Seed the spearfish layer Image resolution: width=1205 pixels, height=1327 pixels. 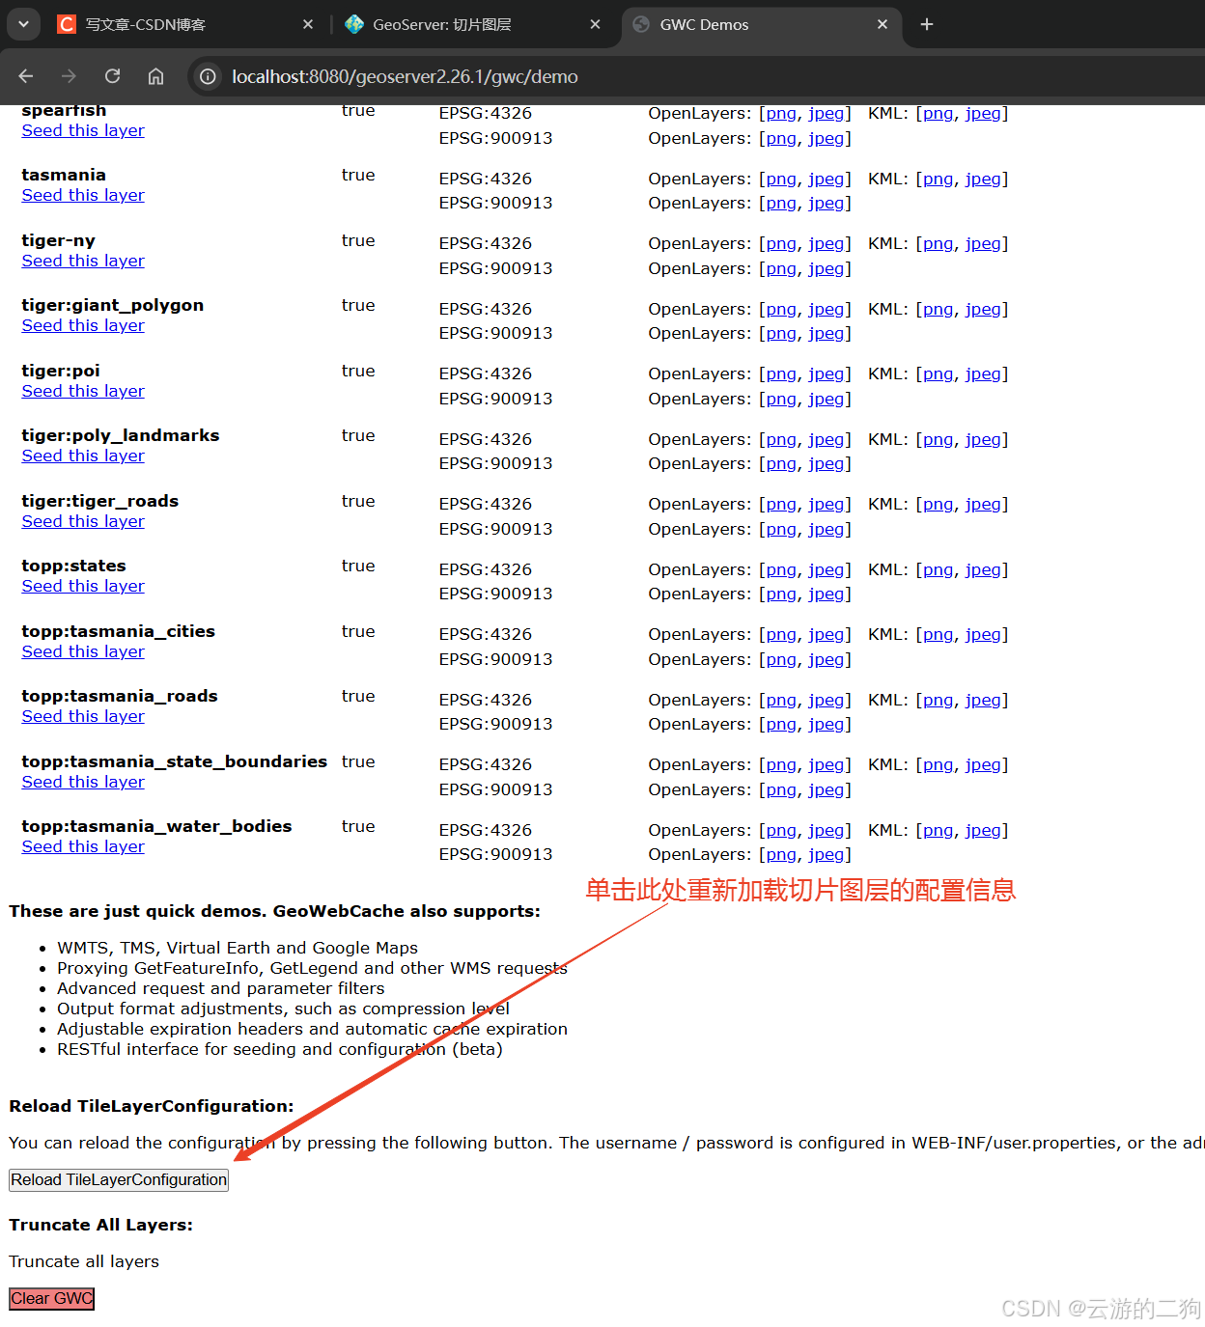click(x=83, y=130)
